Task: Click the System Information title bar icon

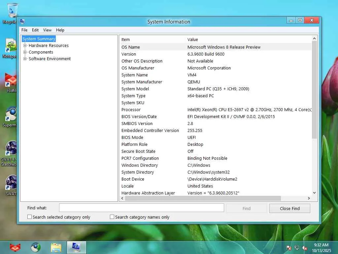Action: 22,21
